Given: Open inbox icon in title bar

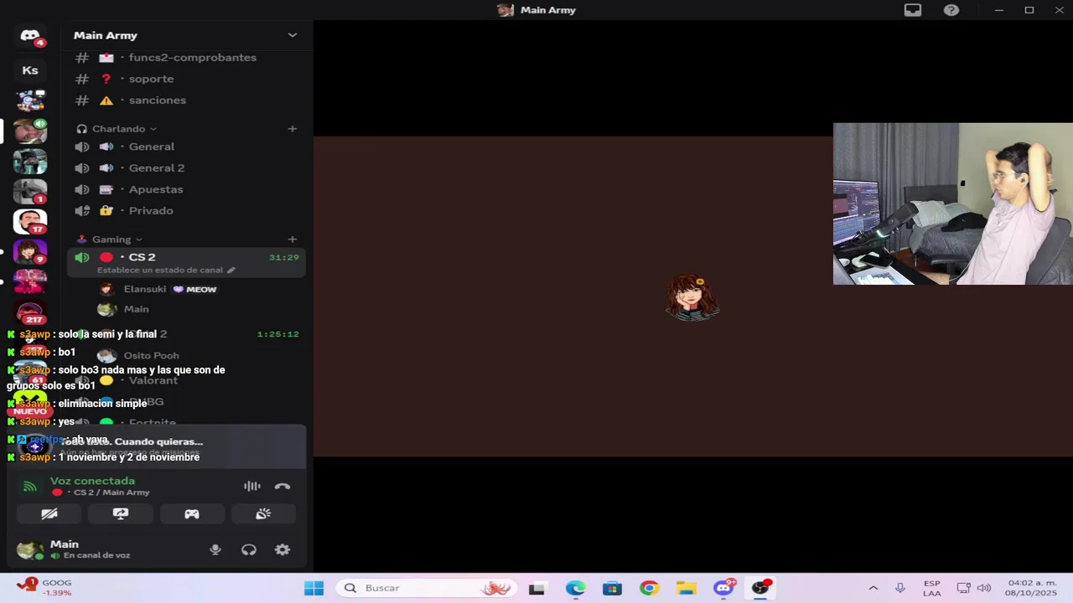Looking at the screenshot, I should coord(913,10).
